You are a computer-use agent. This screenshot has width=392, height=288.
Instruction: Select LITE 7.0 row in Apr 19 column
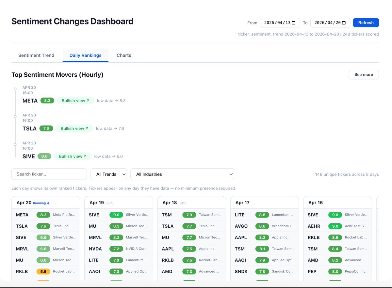(x=119, y=260)
